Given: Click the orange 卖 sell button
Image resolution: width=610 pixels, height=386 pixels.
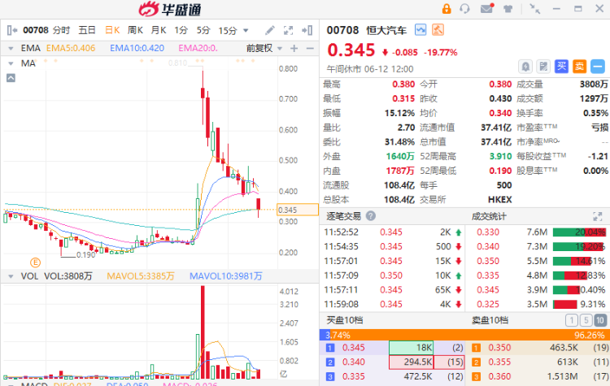Looking at the screenshot, I should (x=579, y=67).
